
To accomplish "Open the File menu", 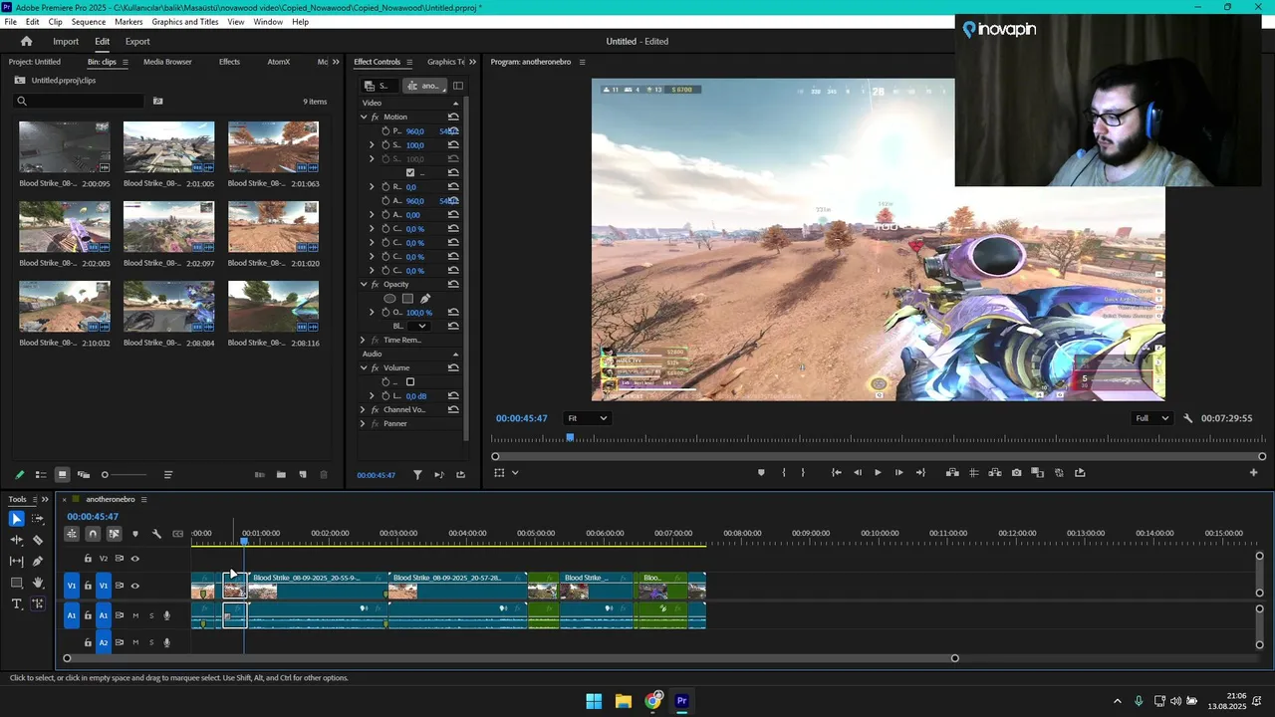I will click(10, 22).
